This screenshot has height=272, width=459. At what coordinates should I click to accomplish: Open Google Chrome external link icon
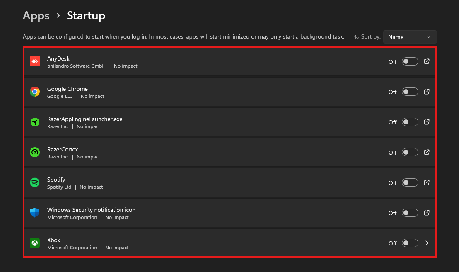[427, 92]
